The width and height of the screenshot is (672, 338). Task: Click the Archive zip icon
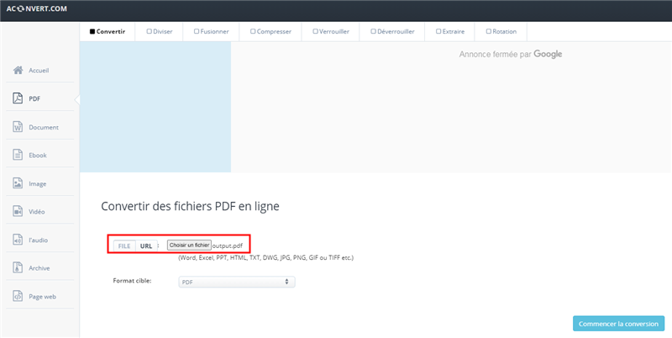pos(18,267)
